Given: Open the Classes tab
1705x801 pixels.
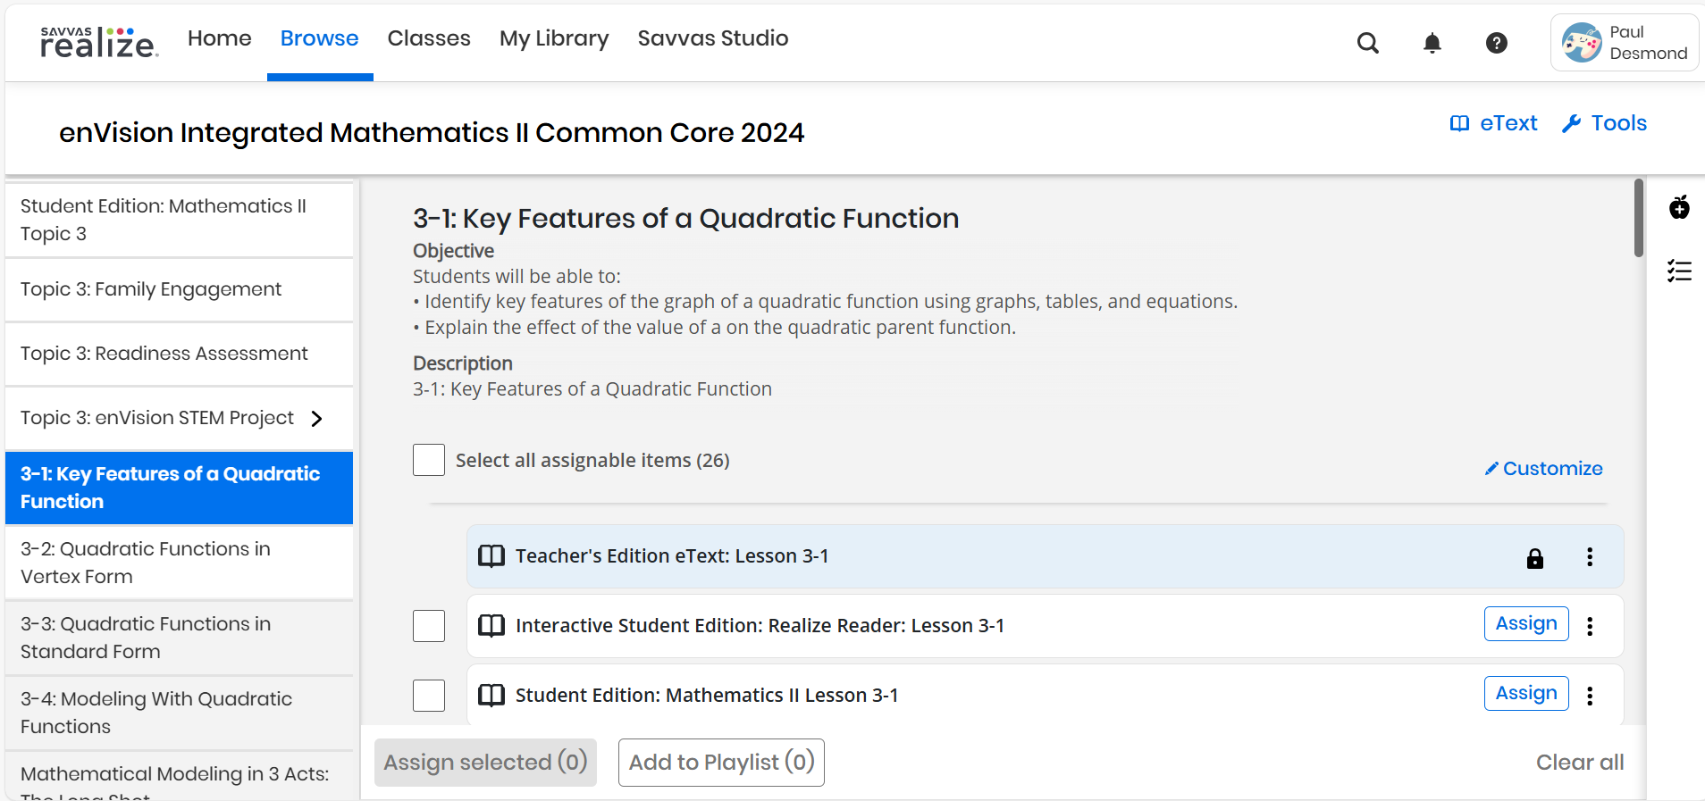Looking at the screenshot, I should point(429,38).
